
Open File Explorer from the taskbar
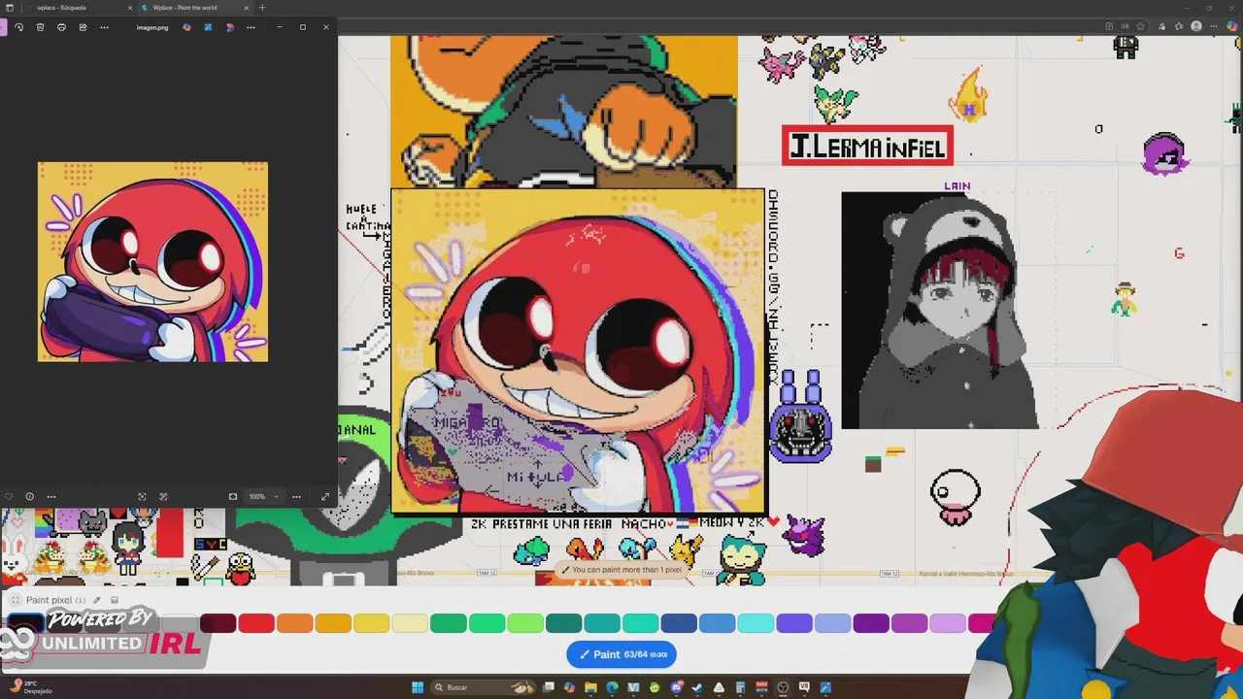pyautogui.click(x=590, y=687)
